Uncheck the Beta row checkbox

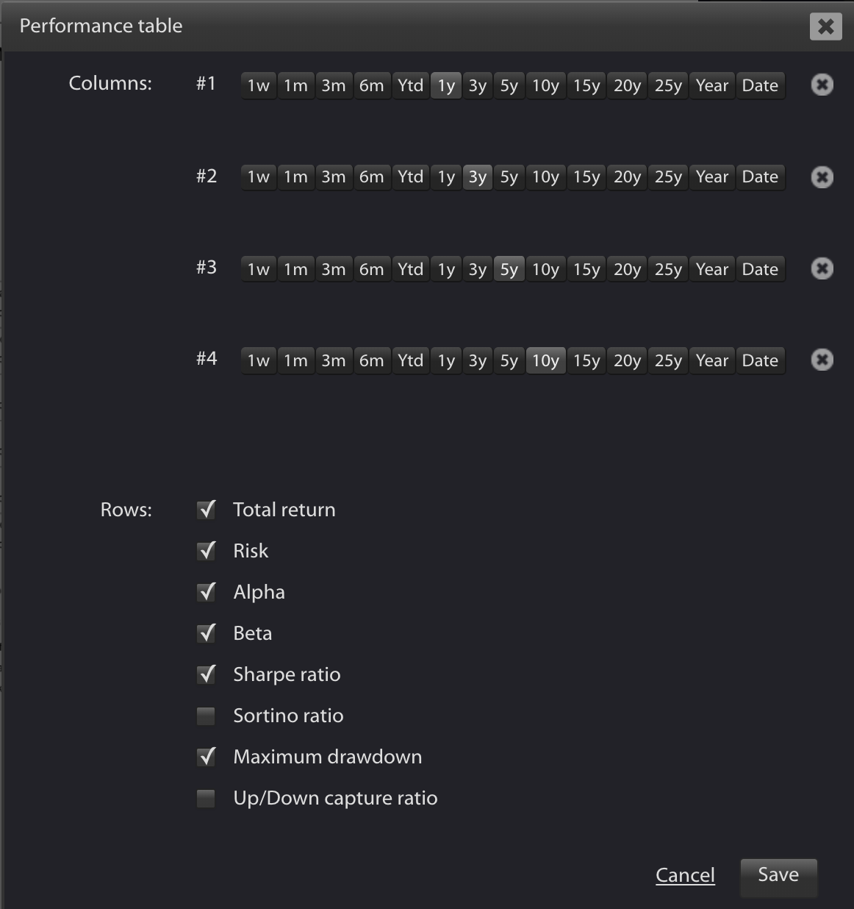pyautogui.click(x=207, y=633)
